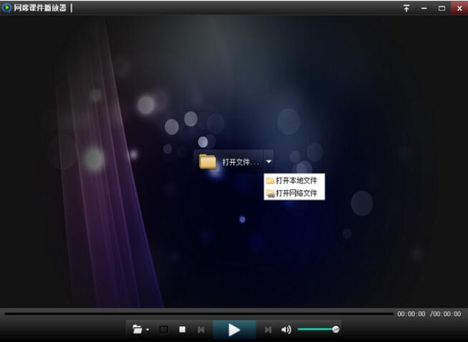468x342 pixels.
Task: Mute the audio via speaker icon
Action: click(286, 330)
